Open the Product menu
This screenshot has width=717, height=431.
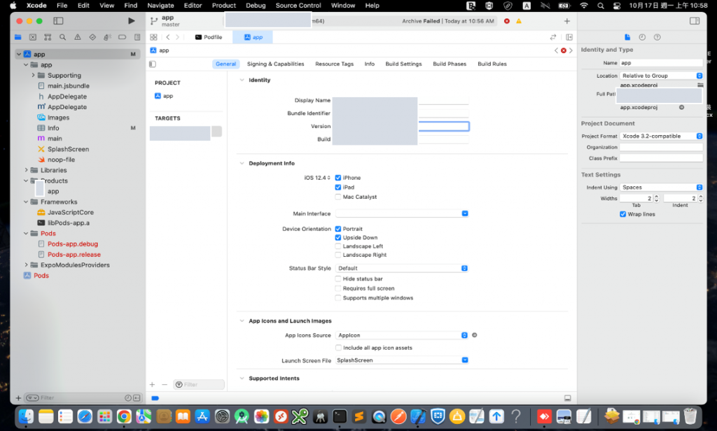tap(223, 6)
